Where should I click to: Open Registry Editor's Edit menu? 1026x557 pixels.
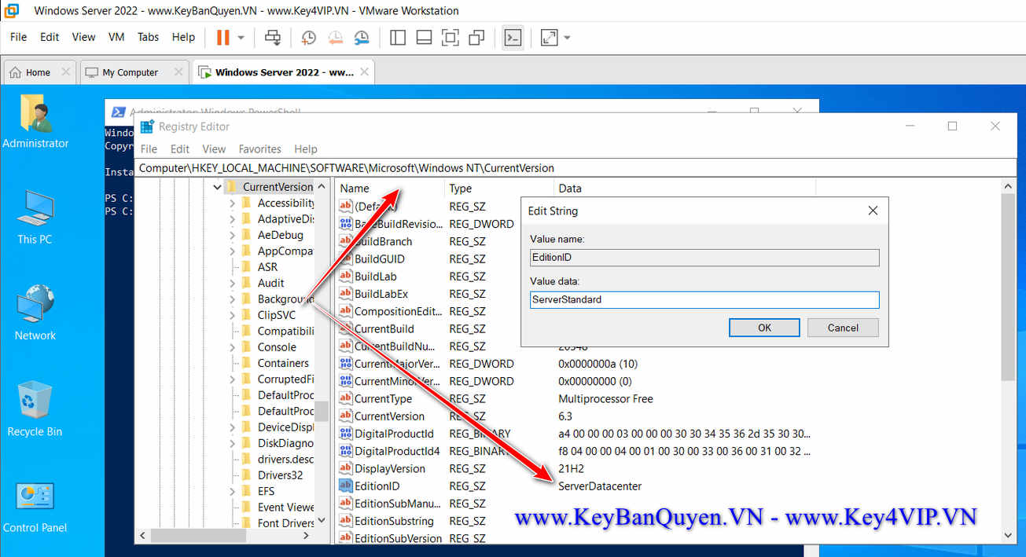pos(180,148)
